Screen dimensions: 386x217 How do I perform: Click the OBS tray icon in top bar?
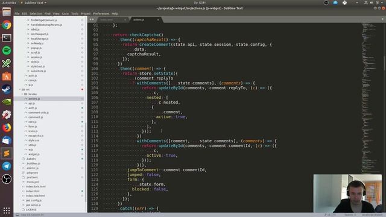(x=326, y=2)
